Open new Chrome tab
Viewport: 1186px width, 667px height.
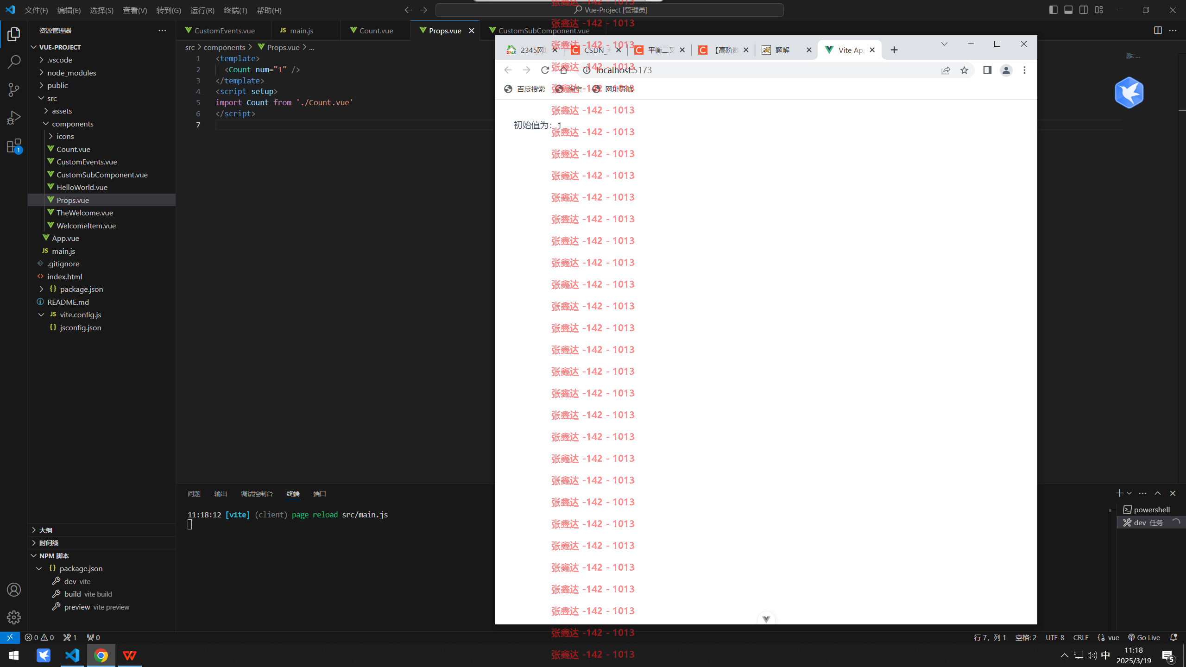(894, 50)
